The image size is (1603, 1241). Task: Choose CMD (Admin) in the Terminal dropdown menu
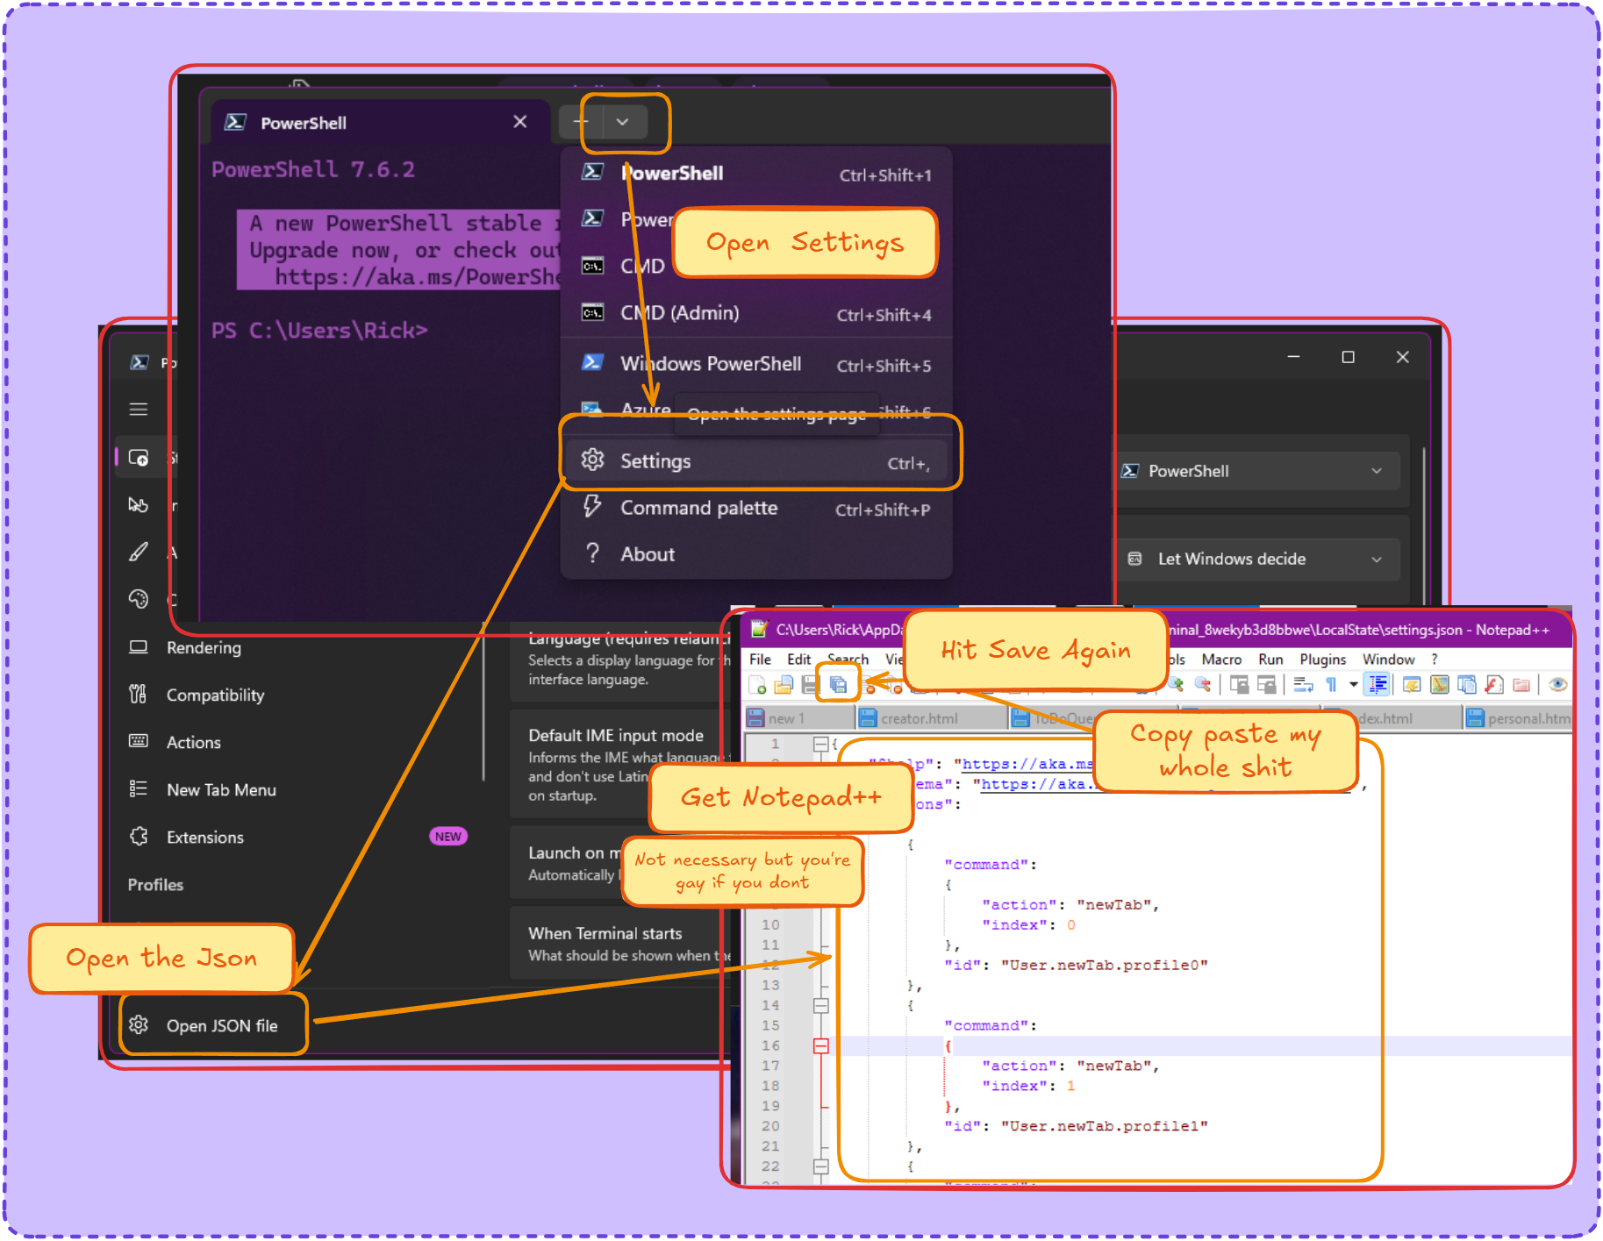pos(757,313)
